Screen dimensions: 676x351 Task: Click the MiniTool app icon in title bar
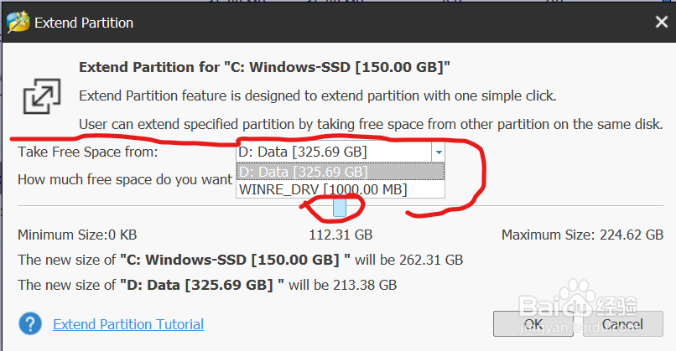click(18, 23)
